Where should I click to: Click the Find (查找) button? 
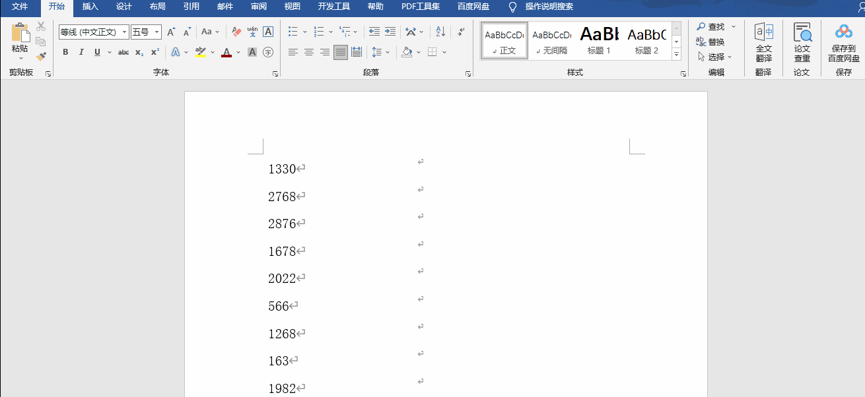tap(710, 27)
